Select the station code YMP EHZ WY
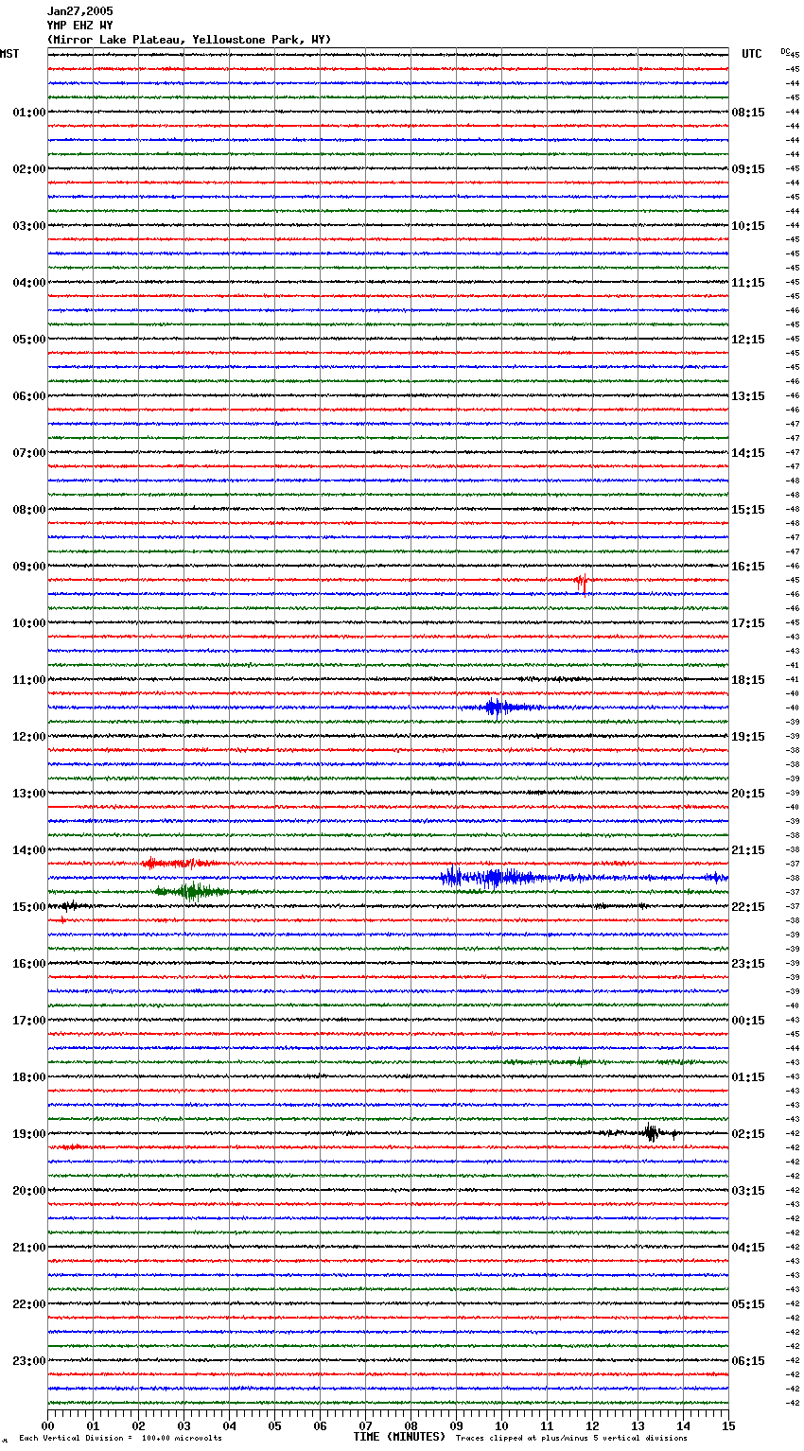 click(x=79, y=26)
